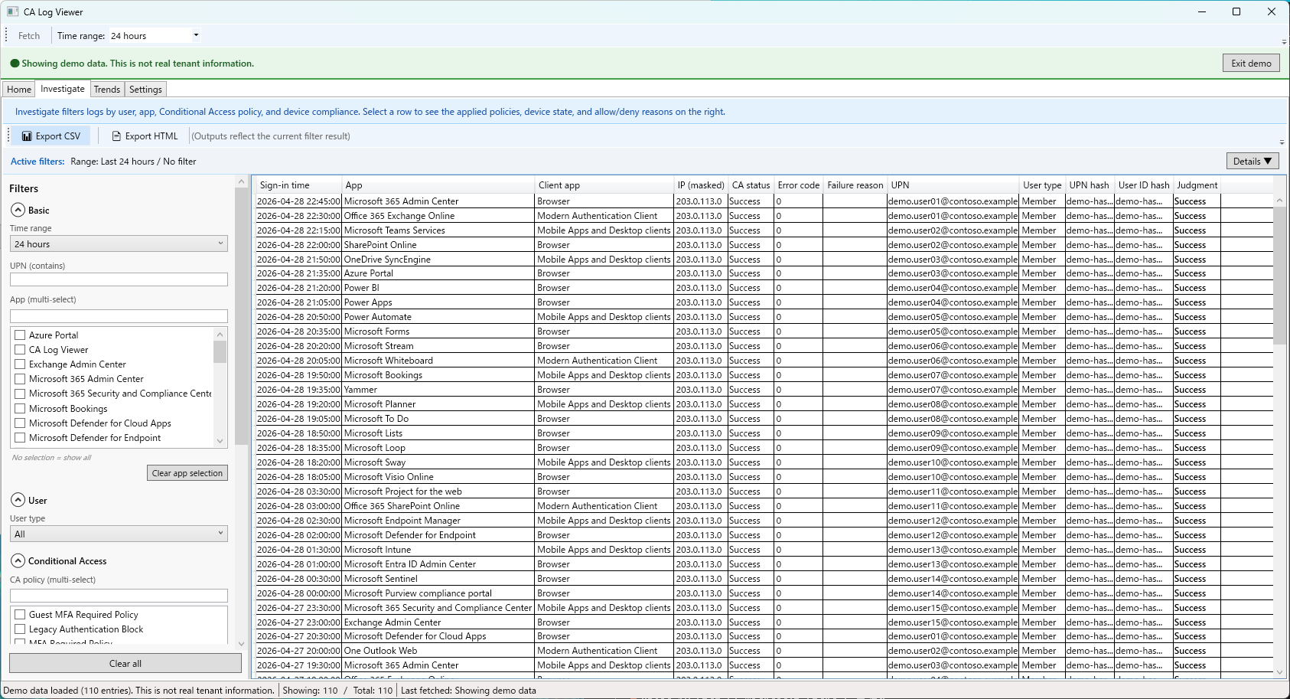Click the CA Log Viewer title bar icon
The image size is (1290, 699).
tap(11, 11)
